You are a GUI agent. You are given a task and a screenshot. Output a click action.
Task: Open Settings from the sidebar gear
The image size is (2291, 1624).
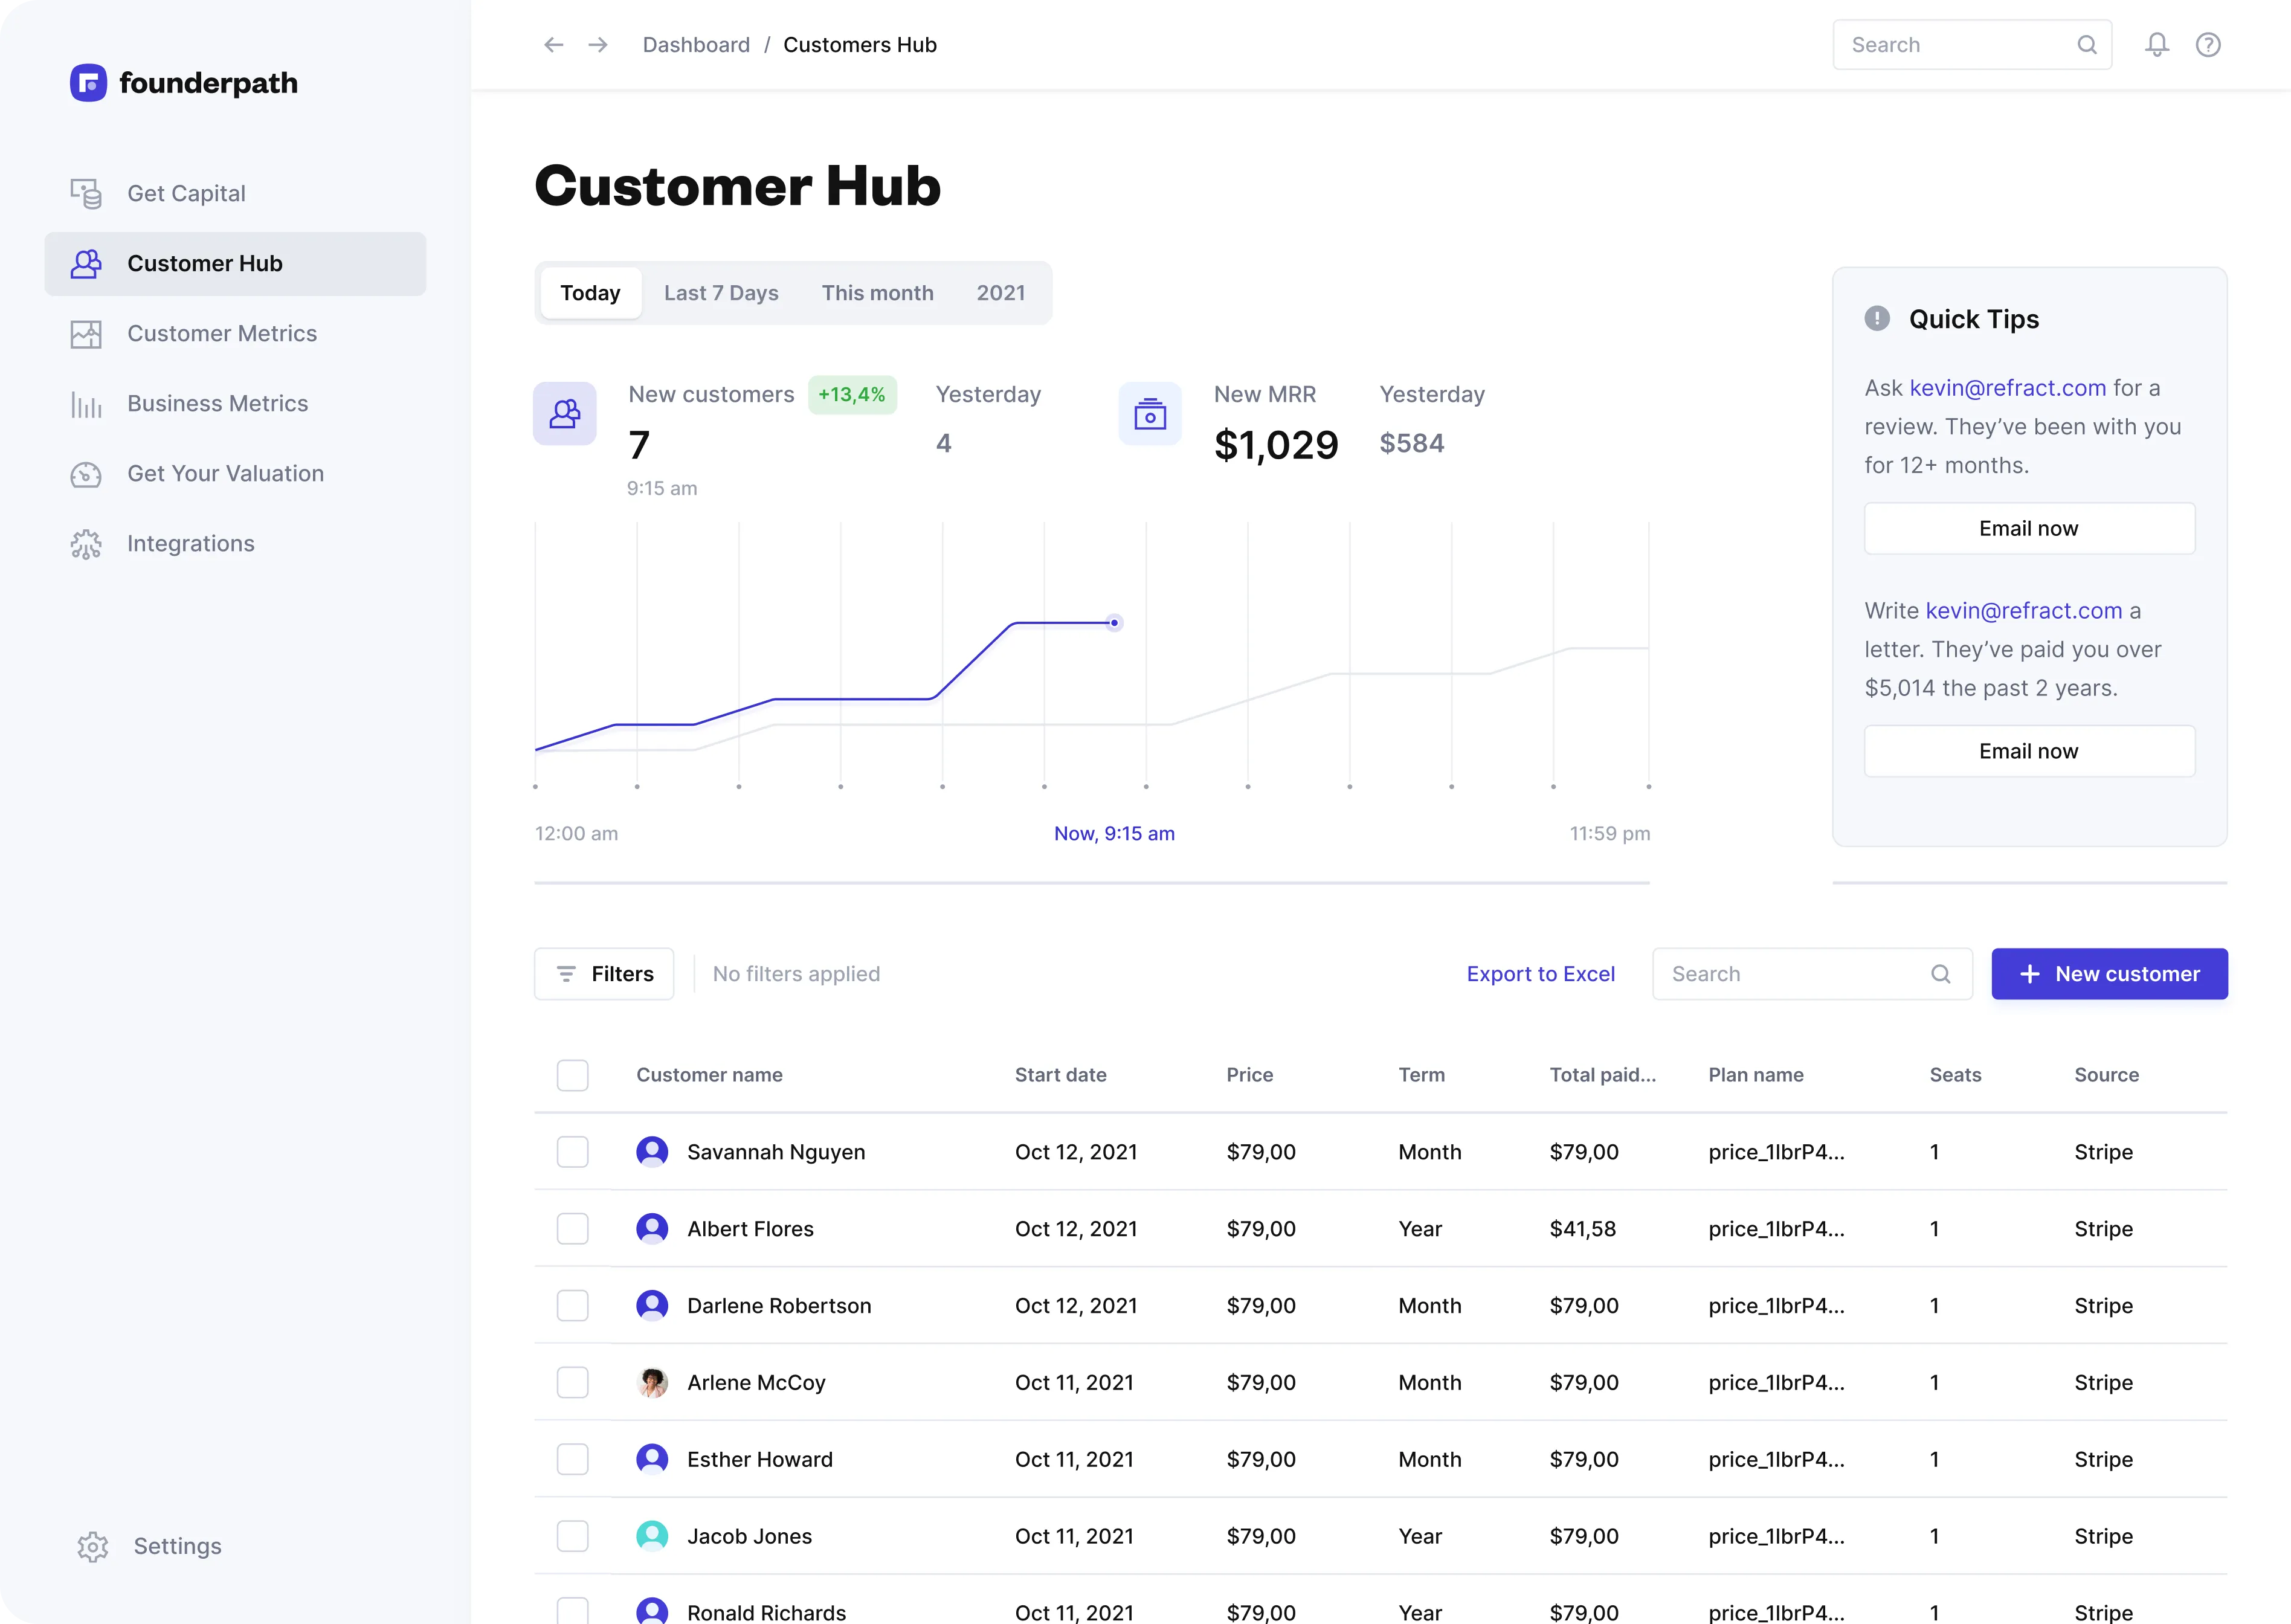tap(92, 1546)
